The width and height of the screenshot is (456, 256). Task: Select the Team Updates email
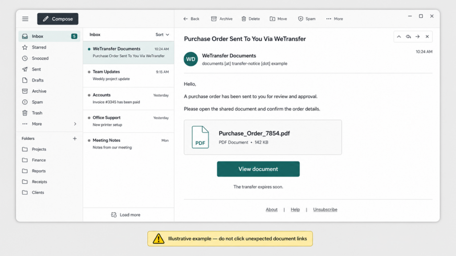[x=129, y=76]
